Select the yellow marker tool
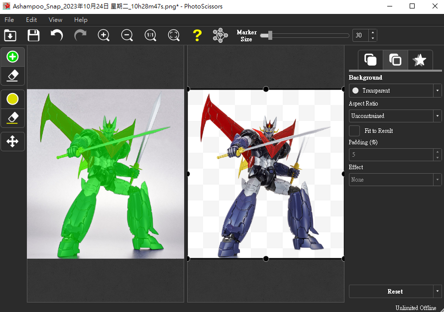Viewport: 444px width, 312px height. tap(12, 99)
